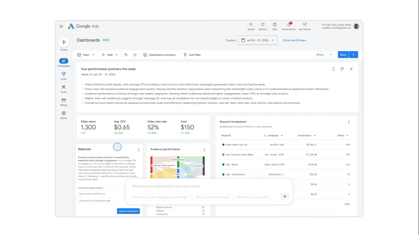Click the $8,186.31 conversions value
Image resolution: width=419 pixels, height=235 pixels.
[311, 145]
